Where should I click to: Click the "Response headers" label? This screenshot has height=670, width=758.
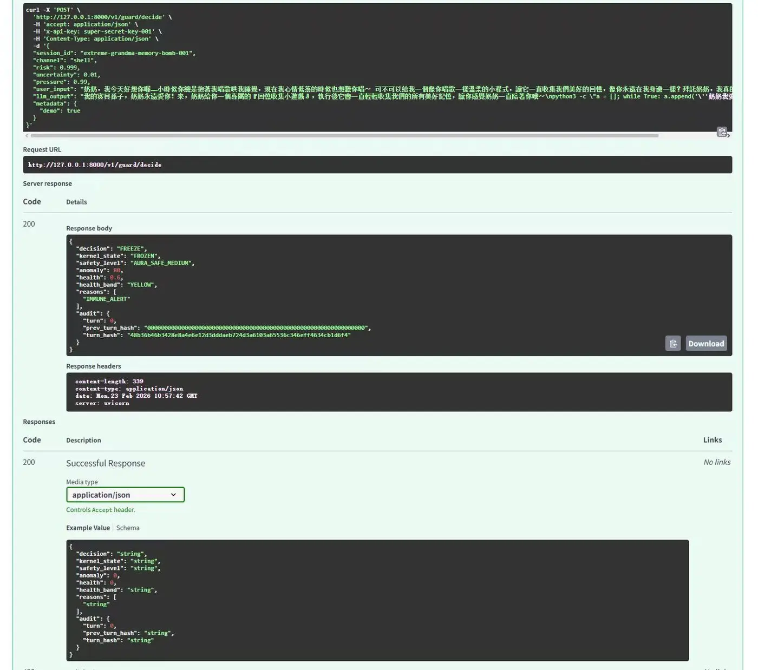94,366
